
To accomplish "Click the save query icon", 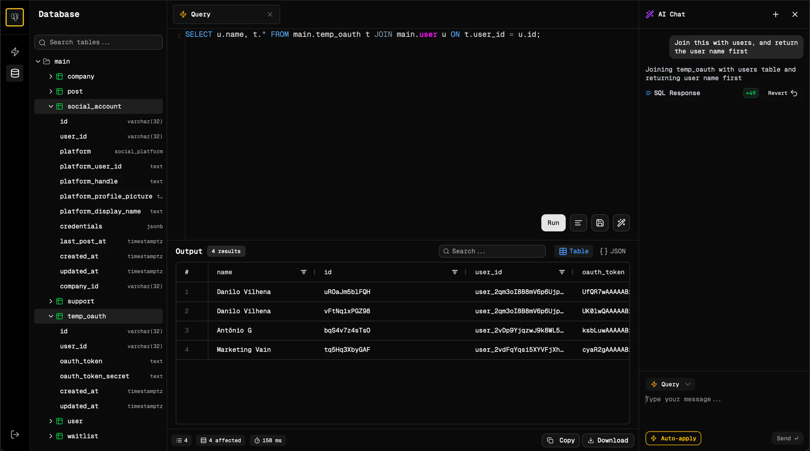I will [x=600, y=223].
